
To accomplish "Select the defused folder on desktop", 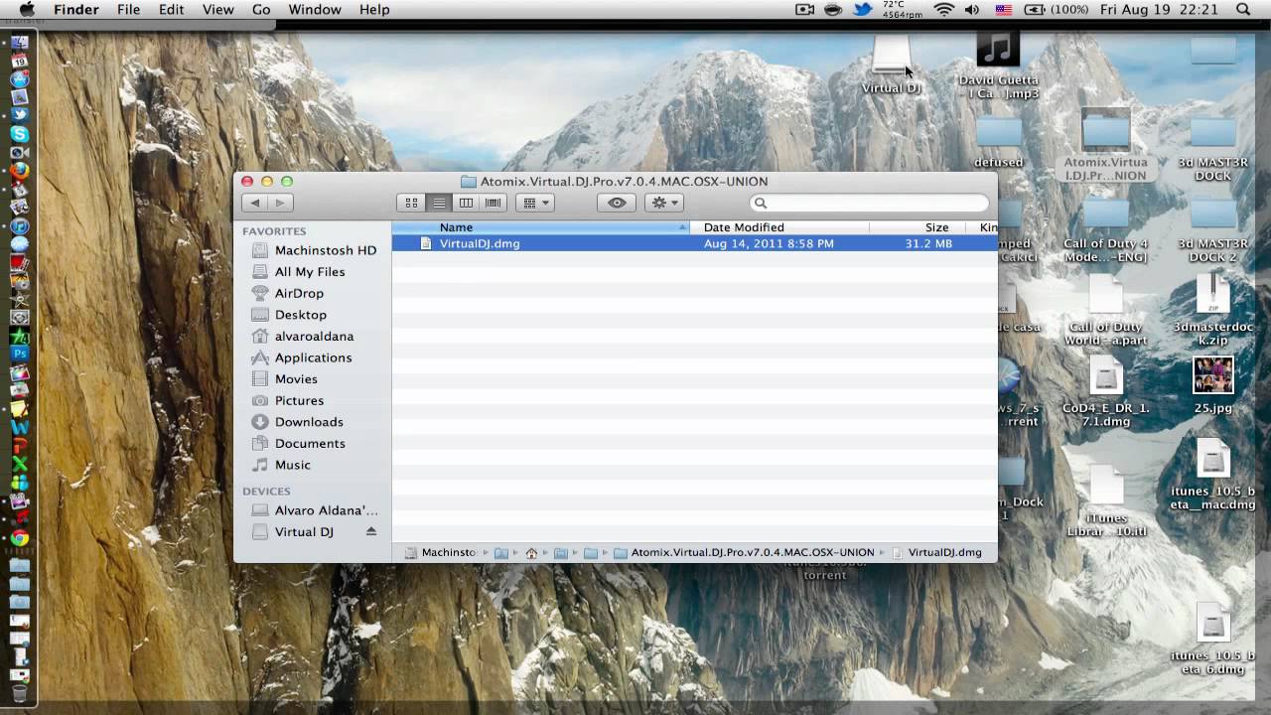I will [x=999, y=142].
